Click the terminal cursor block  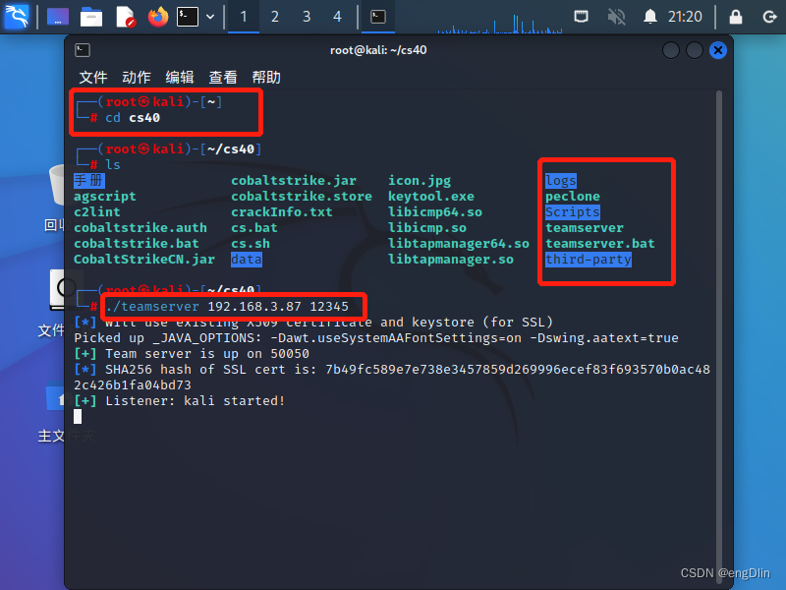pos(78,417)
